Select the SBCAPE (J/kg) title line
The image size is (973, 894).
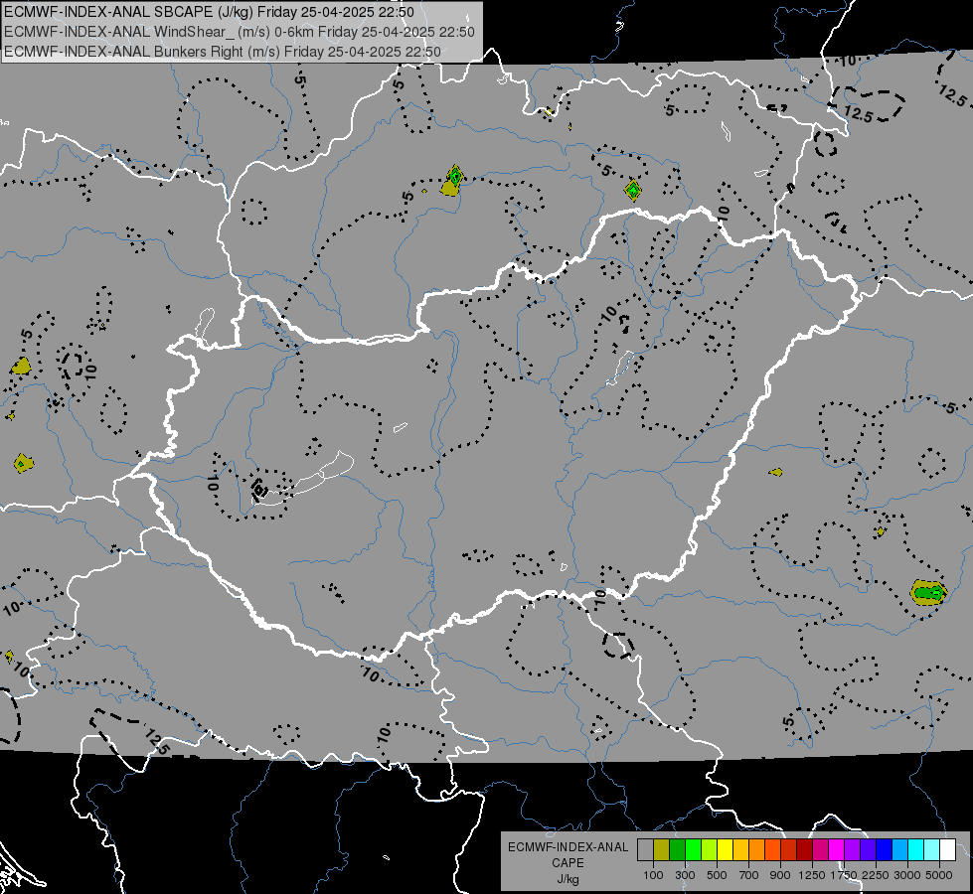pyautogui.click(x=210, y=12)
